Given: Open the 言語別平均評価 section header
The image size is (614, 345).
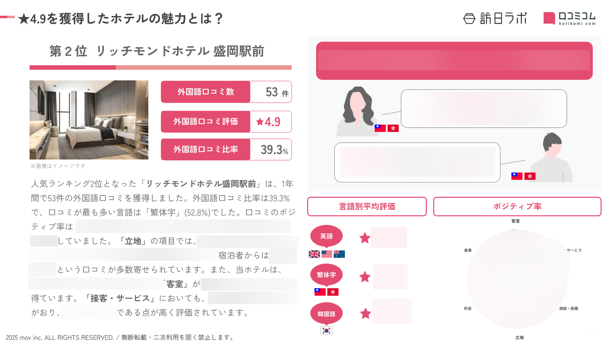Looking at the screenshot, I should click(367, 207).
